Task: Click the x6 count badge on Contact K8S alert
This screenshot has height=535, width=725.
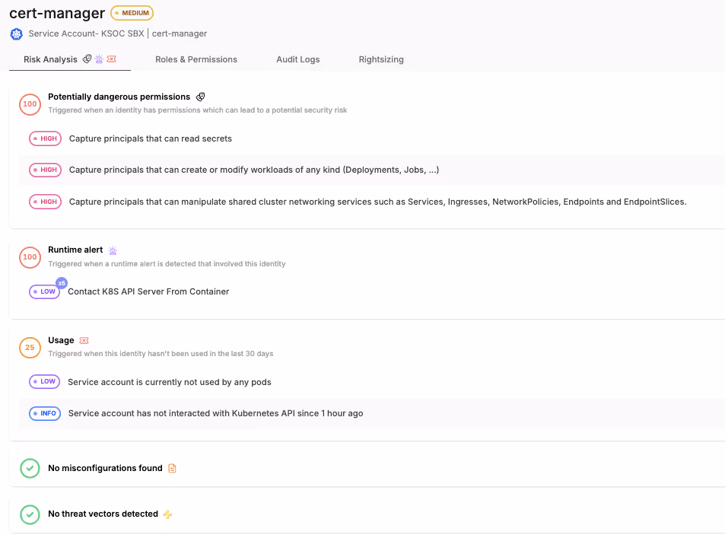Action: pyautogui.click(x=62, y=283)
